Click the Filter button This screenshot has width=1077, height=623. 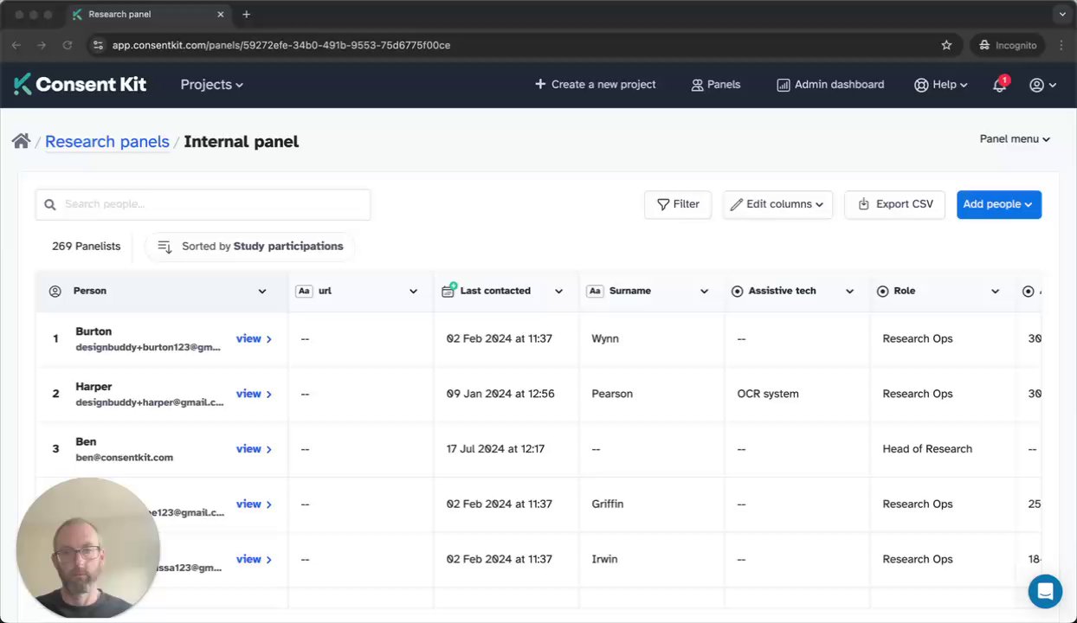point(678,204)
